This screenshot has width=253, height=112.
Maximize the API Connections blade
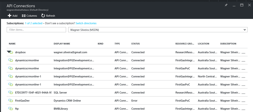[x=242, y=5]
